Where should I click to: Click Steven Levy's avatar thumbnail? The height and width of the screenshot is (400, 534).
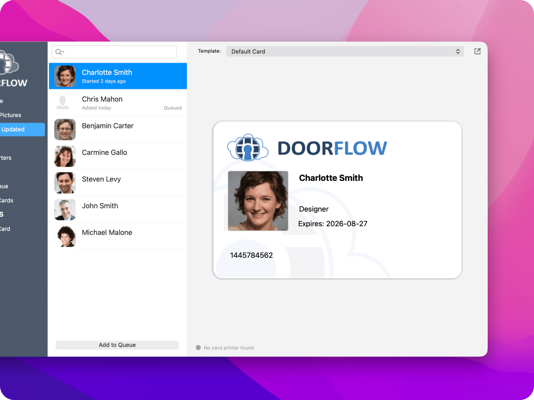click(x=65, y=183)
